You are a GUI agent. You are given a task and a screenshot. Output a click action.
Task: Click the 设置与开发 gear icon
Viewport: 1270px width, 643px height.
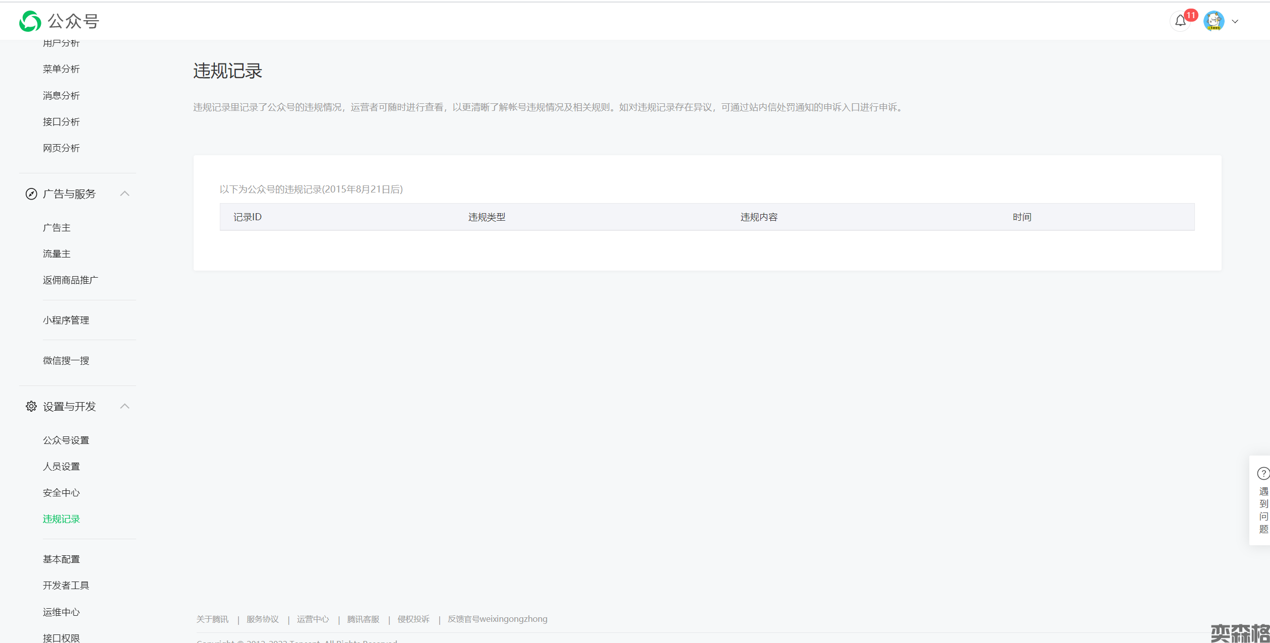click(x=31, y=407)
